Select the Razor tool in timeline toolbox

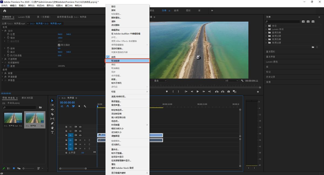(52, 114)
